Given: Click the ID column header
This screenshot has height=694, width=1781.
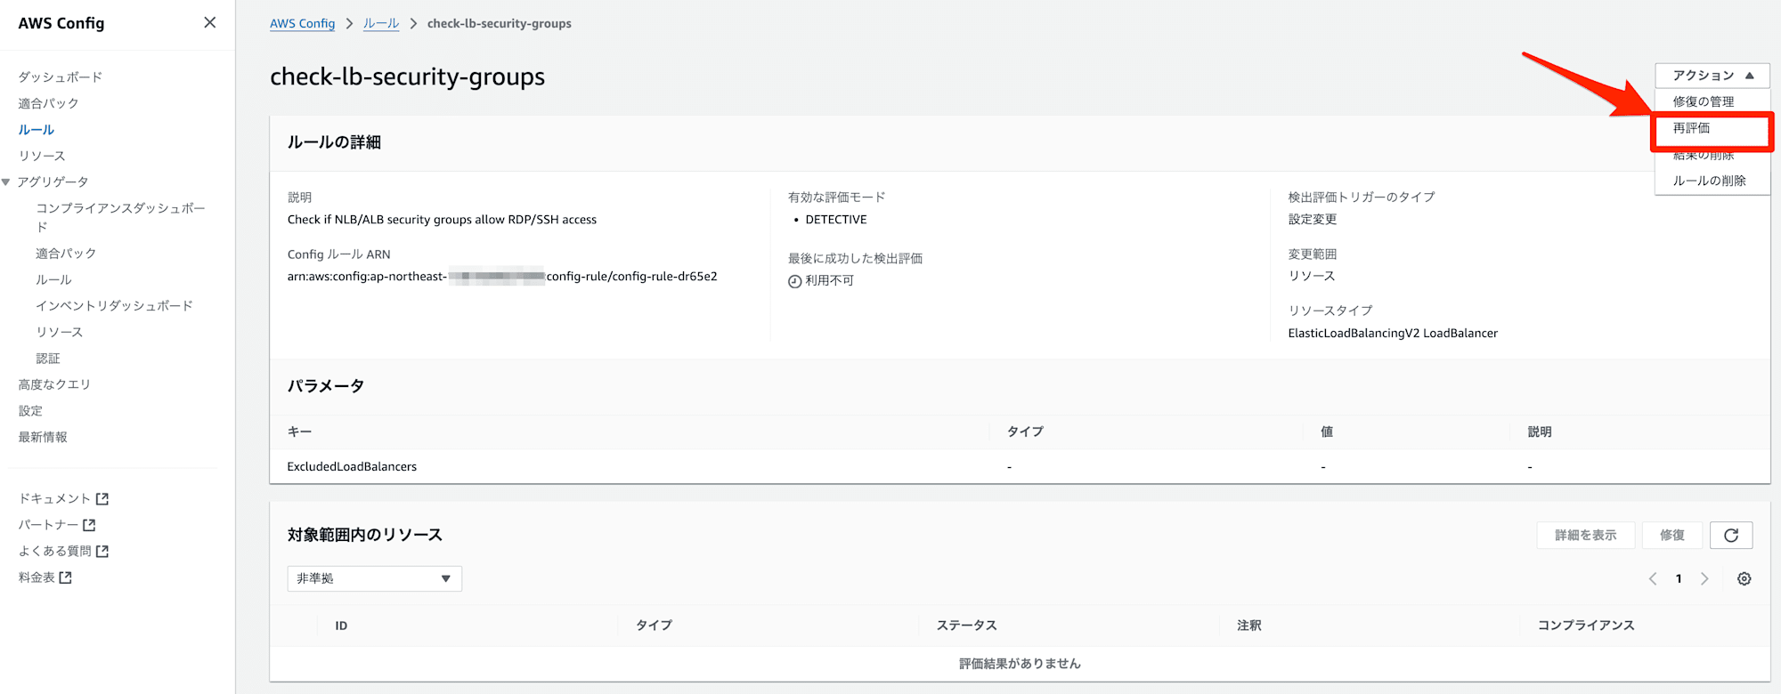Looking at the screenshot, I should point(341,625).
